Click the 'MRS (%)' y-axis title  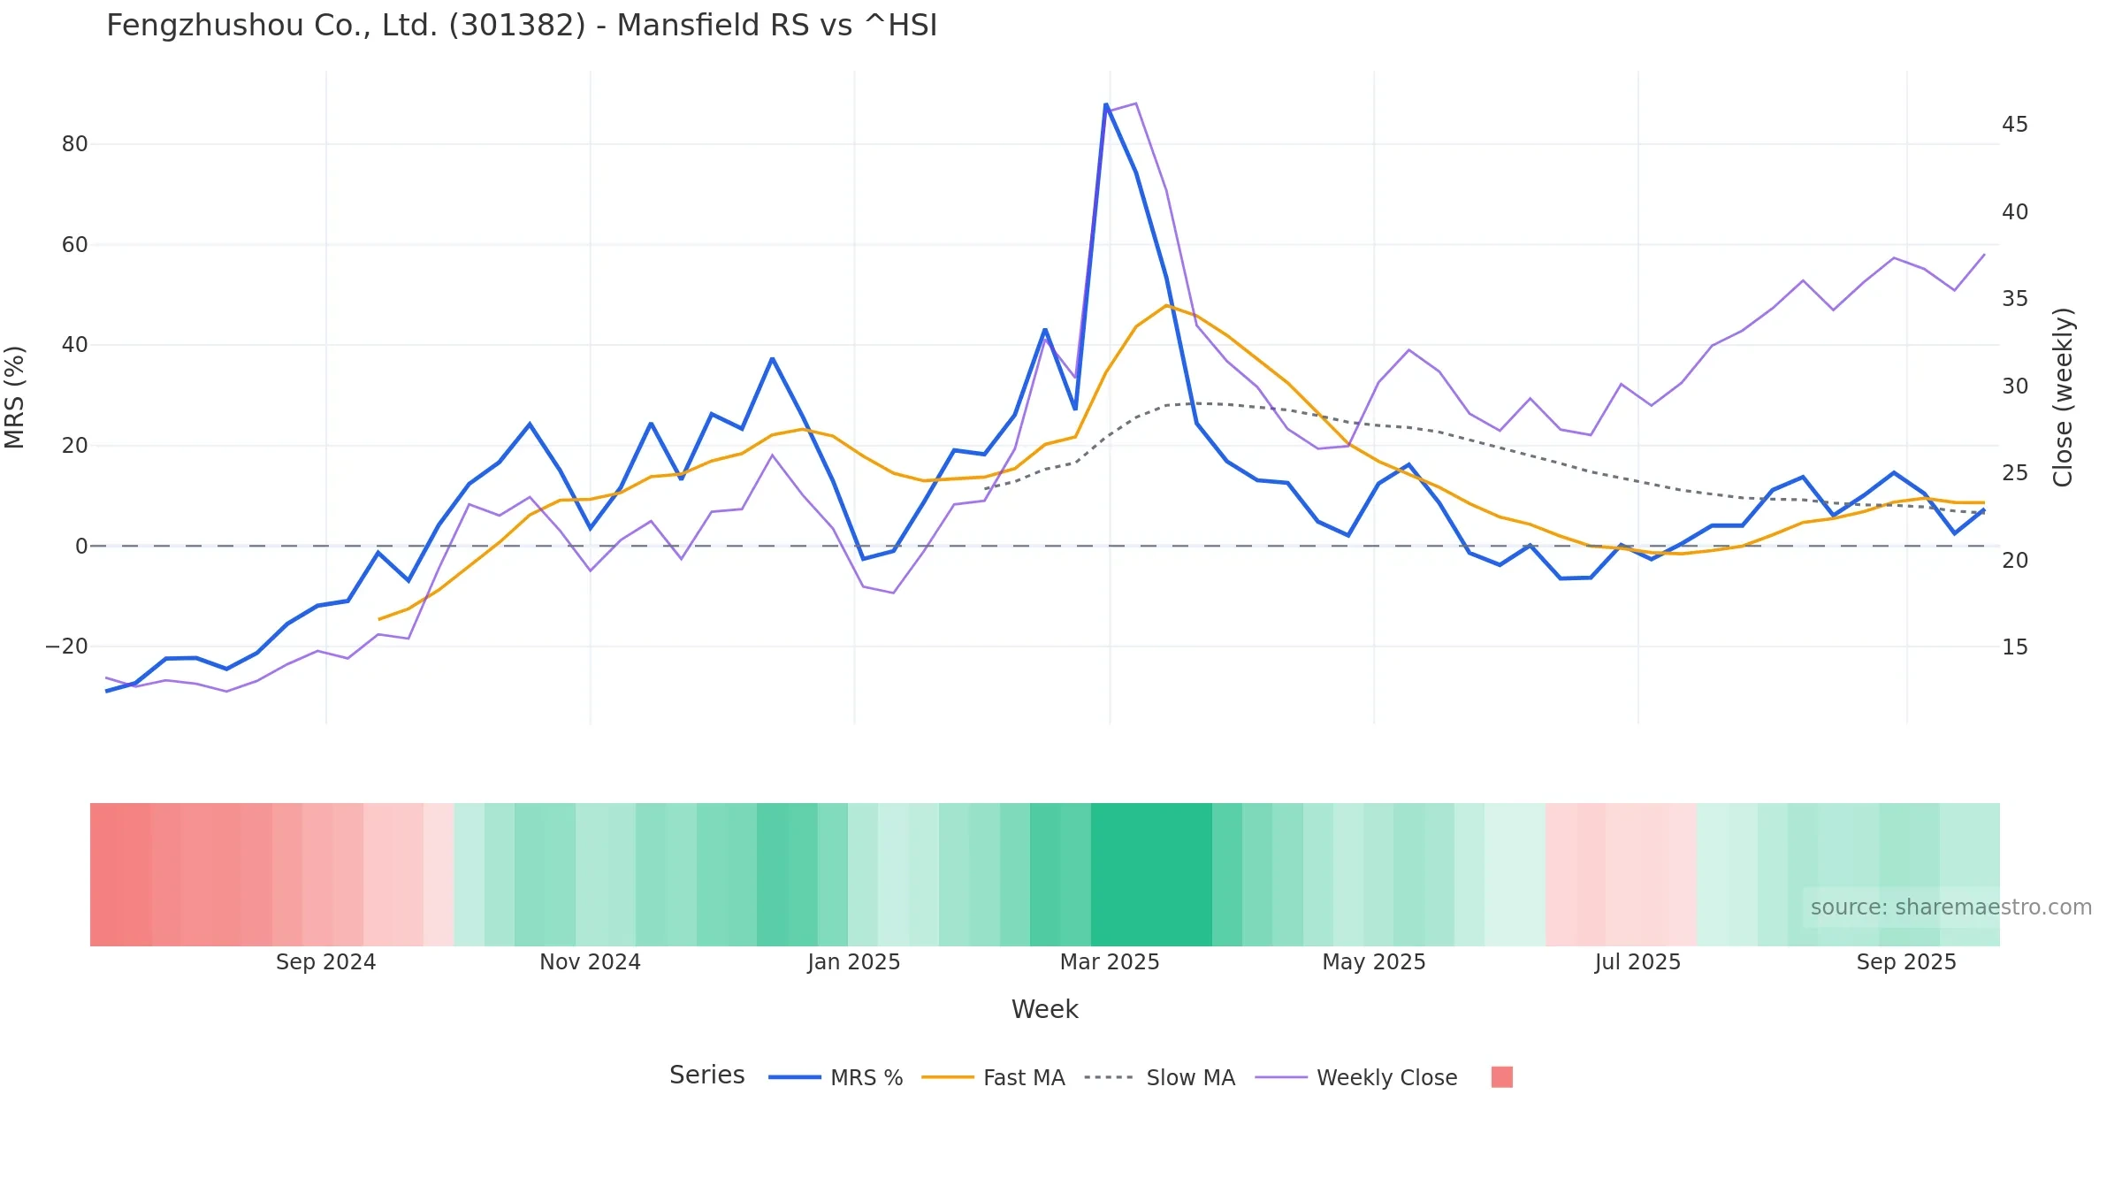click(15, 397)
